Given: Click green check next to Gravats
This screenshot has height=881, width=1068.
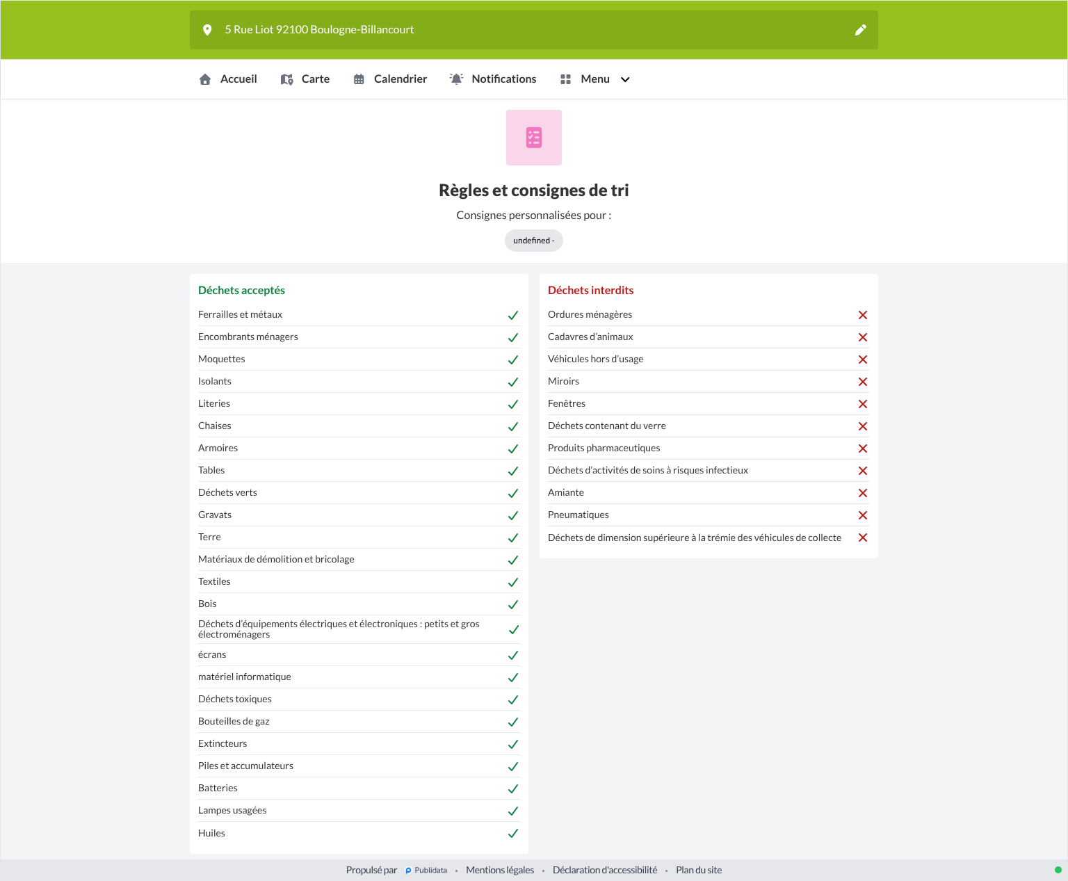Looking at the screenshot, I should pos(513,515).
